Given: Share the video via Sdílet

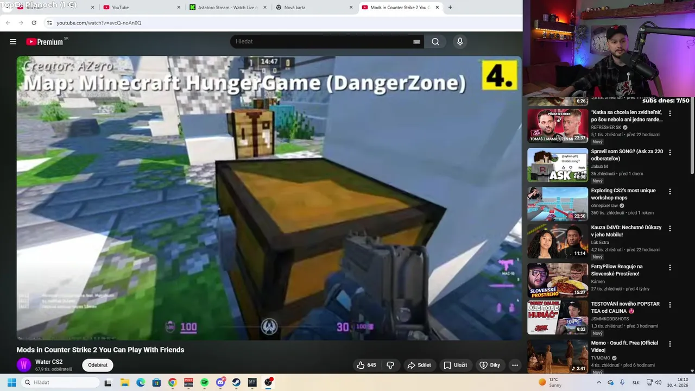Looking at the screenshot, I should 419,365.
